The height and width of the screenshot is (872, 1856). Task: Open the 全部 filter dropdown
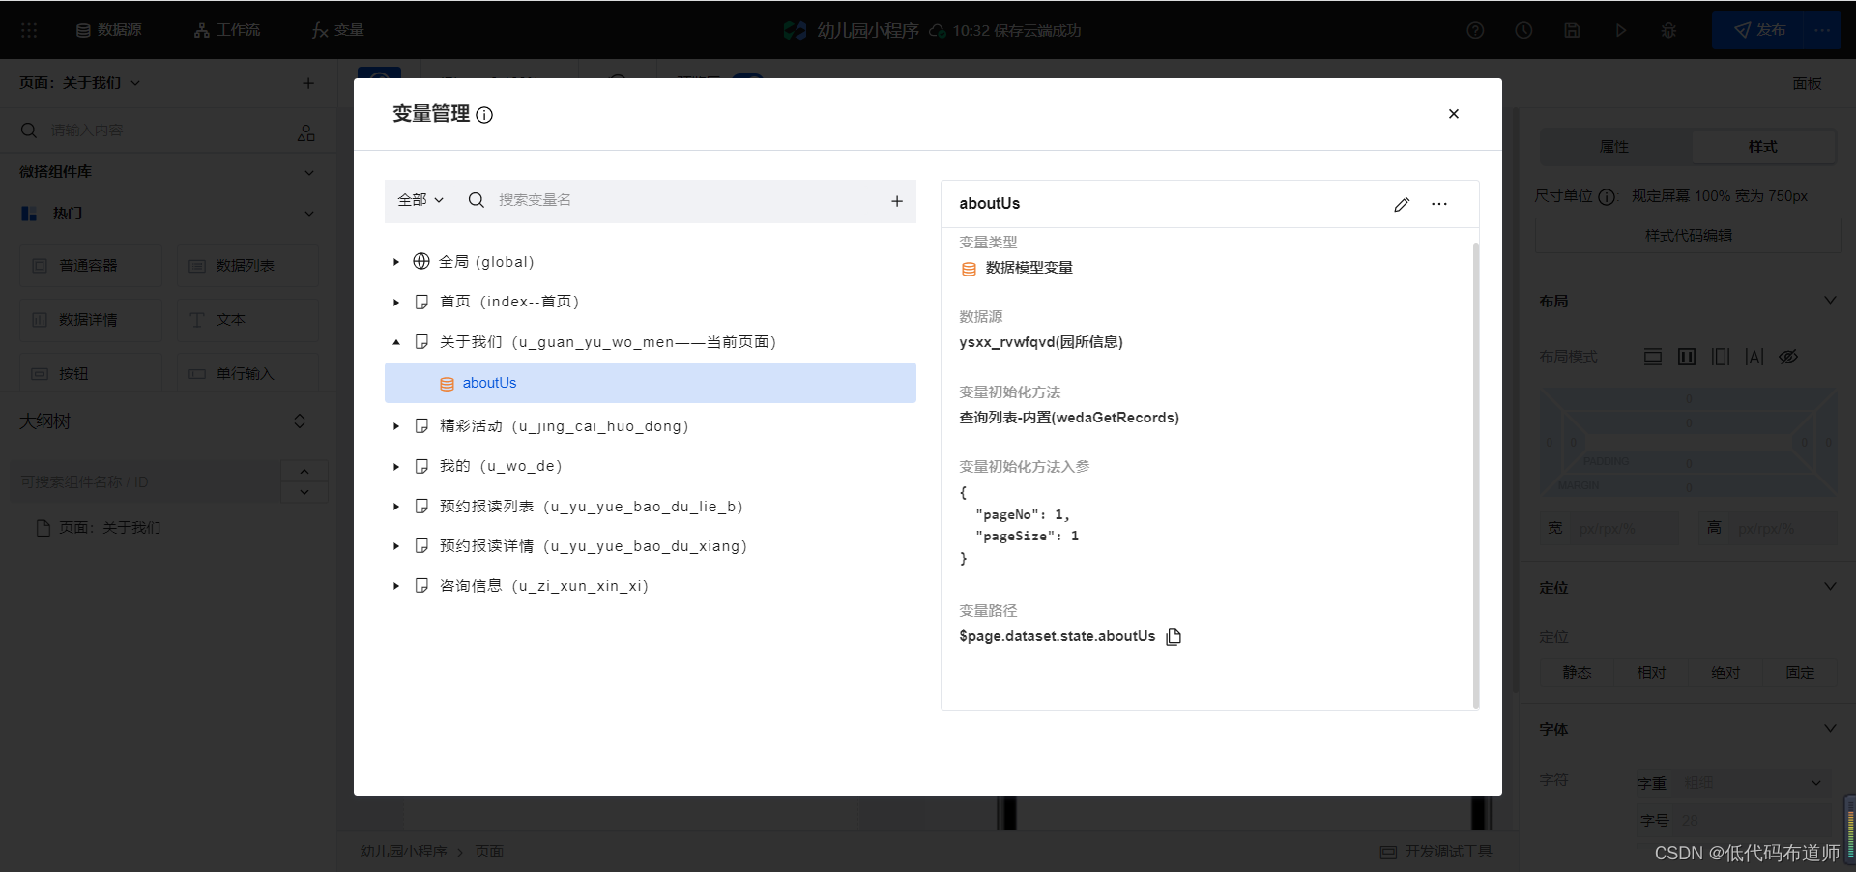coord(420,200)
